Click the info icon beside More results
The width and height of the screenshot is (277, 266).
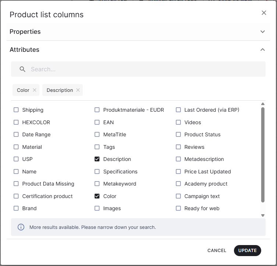point(21,227)
